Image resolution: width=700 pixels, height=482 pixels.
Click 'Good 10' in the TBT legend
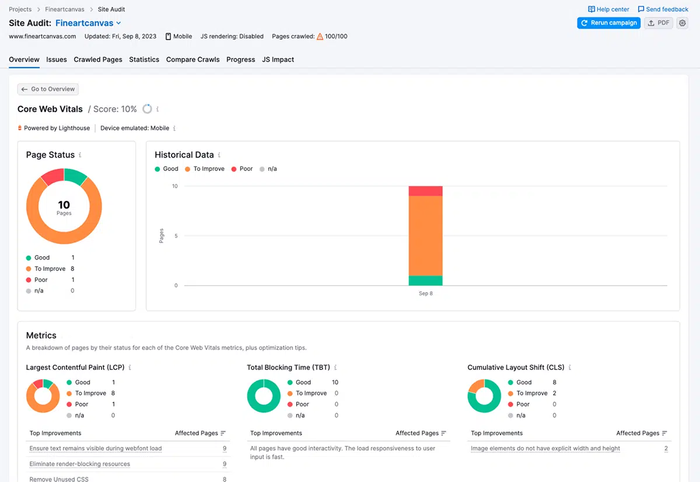coord(313,382)
